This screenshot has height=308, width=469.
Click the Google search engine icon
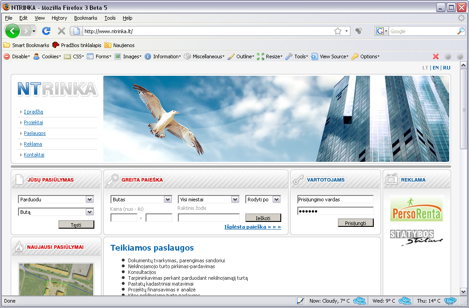[x=380, y=31]
